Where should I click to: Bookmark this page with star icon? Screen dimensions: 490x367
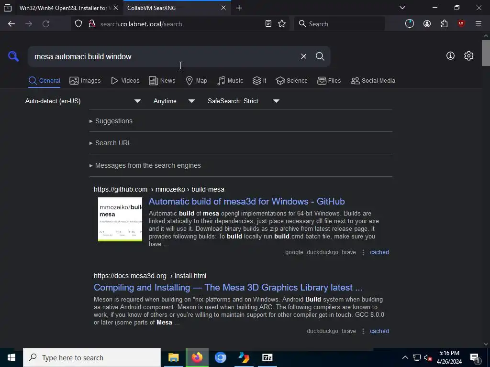282,24
